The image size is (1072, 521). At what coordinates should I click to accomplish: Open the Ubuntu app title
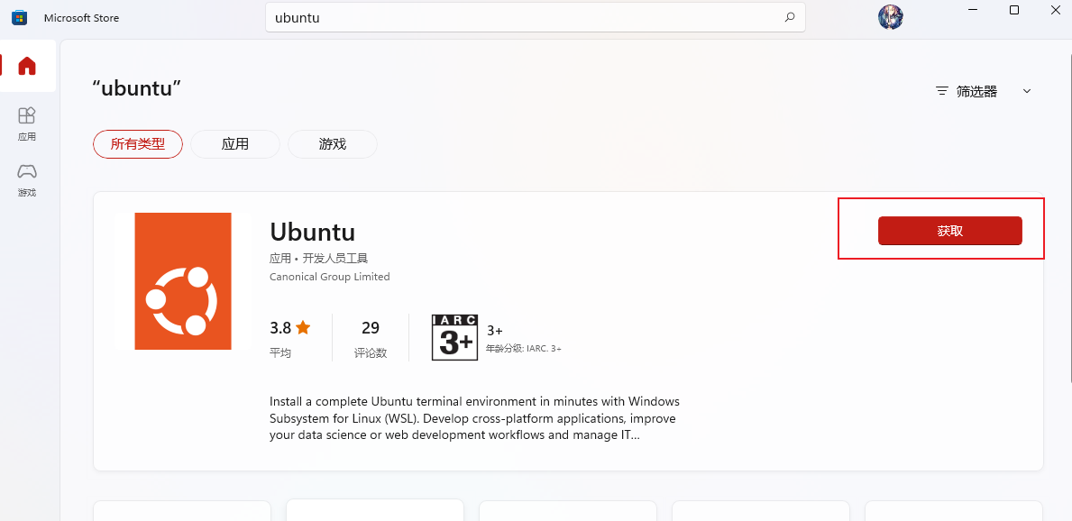point(313,232)
